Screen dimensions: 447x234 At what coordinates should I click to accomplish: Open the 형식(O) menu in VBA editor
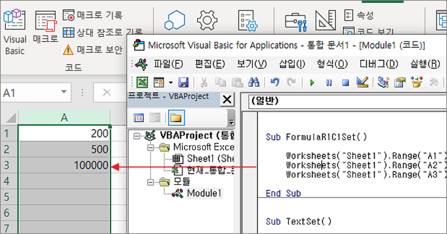[332, 64]
